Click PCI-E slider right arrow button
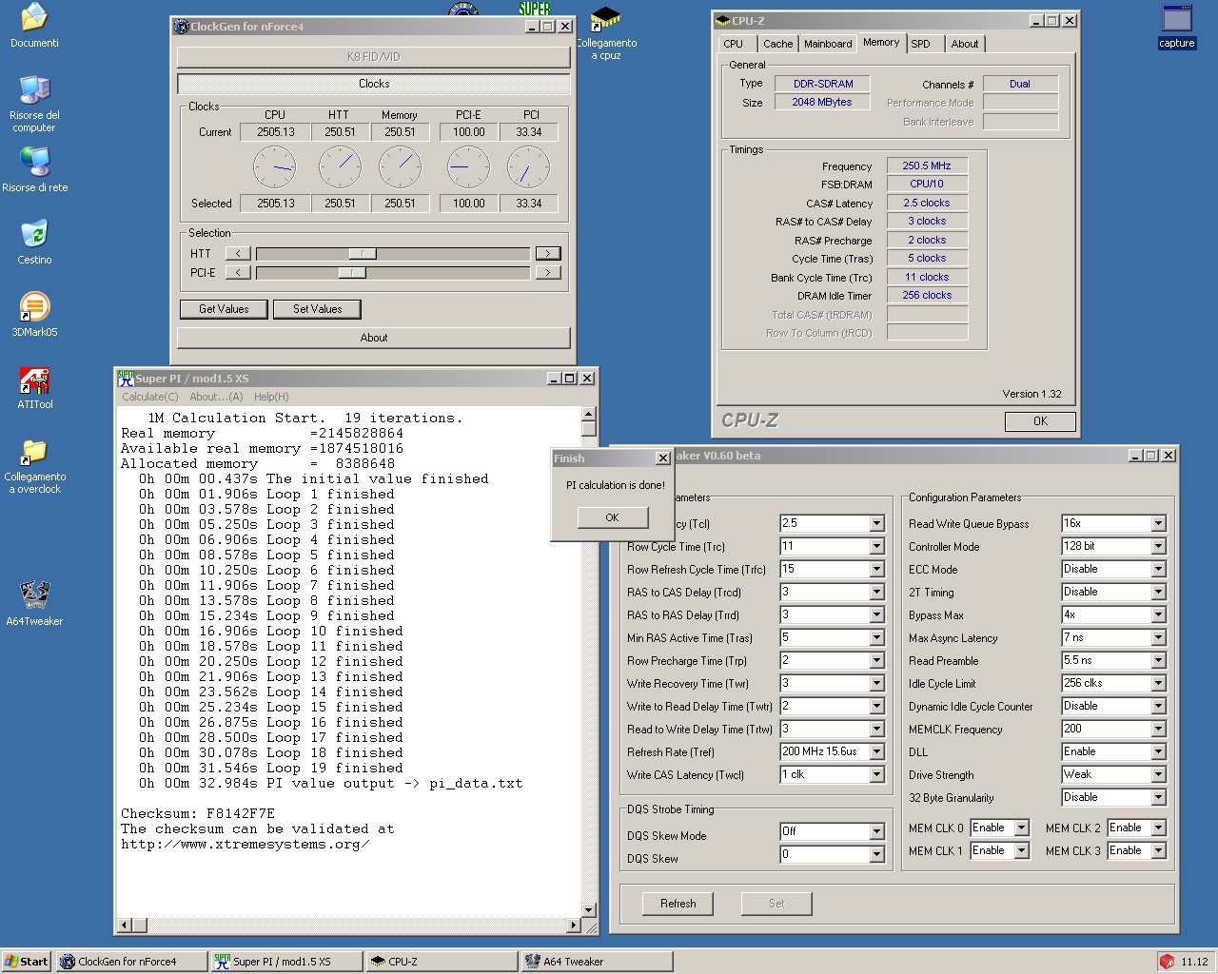 [x=547, y=273]
